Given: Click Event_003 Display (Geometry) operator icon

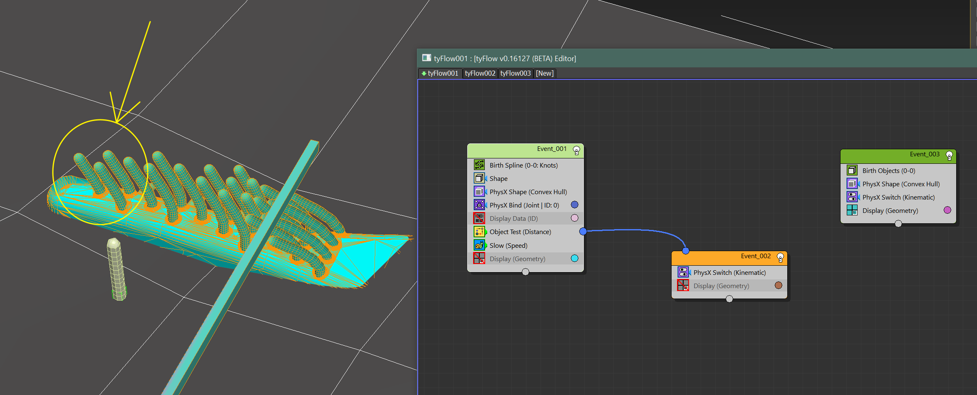Looking at the screenshot, I should (852, 210).
